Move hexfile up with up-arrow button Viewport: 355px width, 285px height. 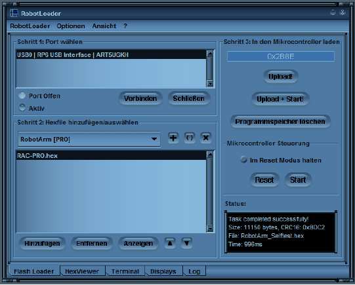coord(170,243)
